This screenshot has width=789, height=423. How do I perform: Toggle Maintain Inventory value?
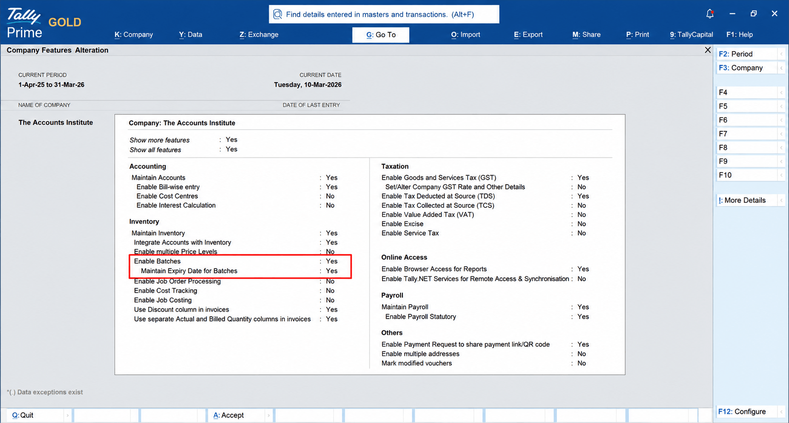[331, 233]
